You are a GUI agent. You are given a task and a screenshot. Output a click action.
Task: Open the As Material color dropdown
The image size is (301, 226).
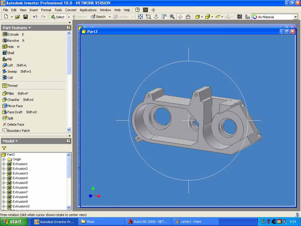[295, 17]
